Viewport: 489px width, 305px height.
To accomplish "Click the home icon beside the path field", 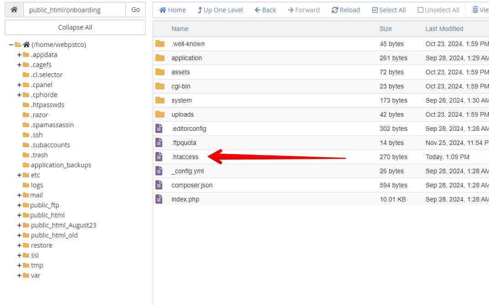I will point(14,10).
